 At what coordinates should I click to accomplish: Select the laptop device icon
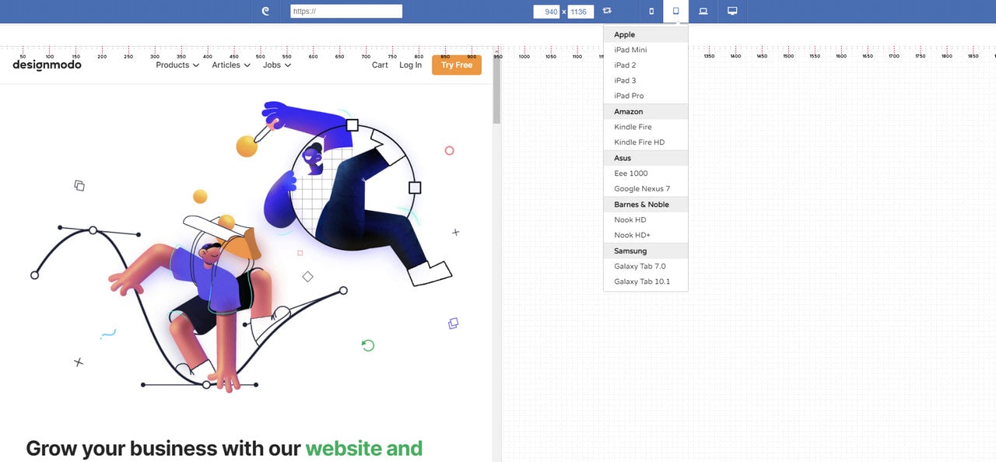pyautogui.click(x=703, y=11)
